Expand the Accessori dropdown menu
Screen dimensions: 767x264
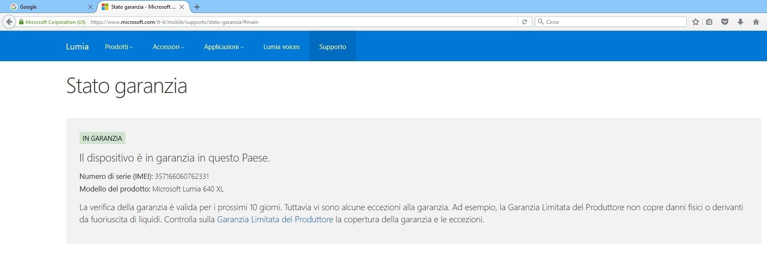tap(168, 46)
